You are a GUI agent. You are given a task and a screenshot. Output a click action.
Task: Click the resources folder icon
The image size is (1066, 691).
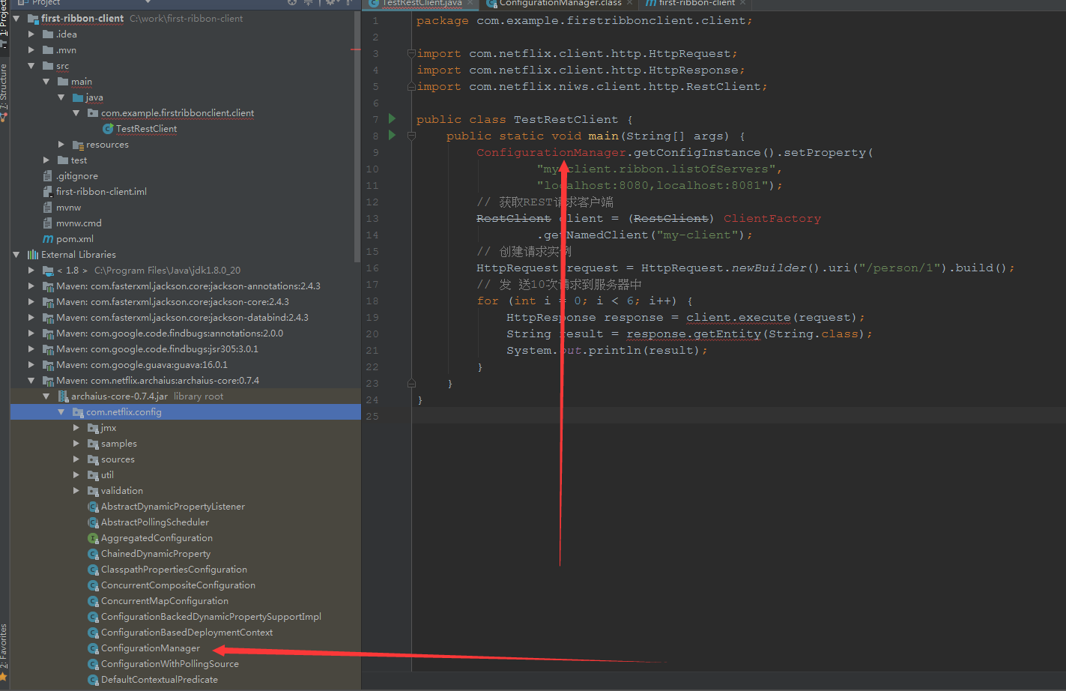[x=78, y=145]
